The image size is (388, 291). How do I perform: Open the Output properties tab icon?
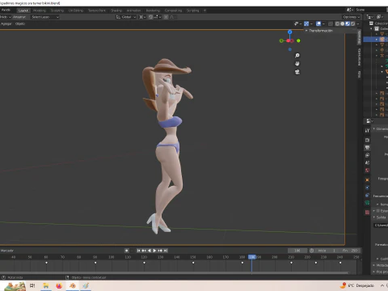coord(367,148)
